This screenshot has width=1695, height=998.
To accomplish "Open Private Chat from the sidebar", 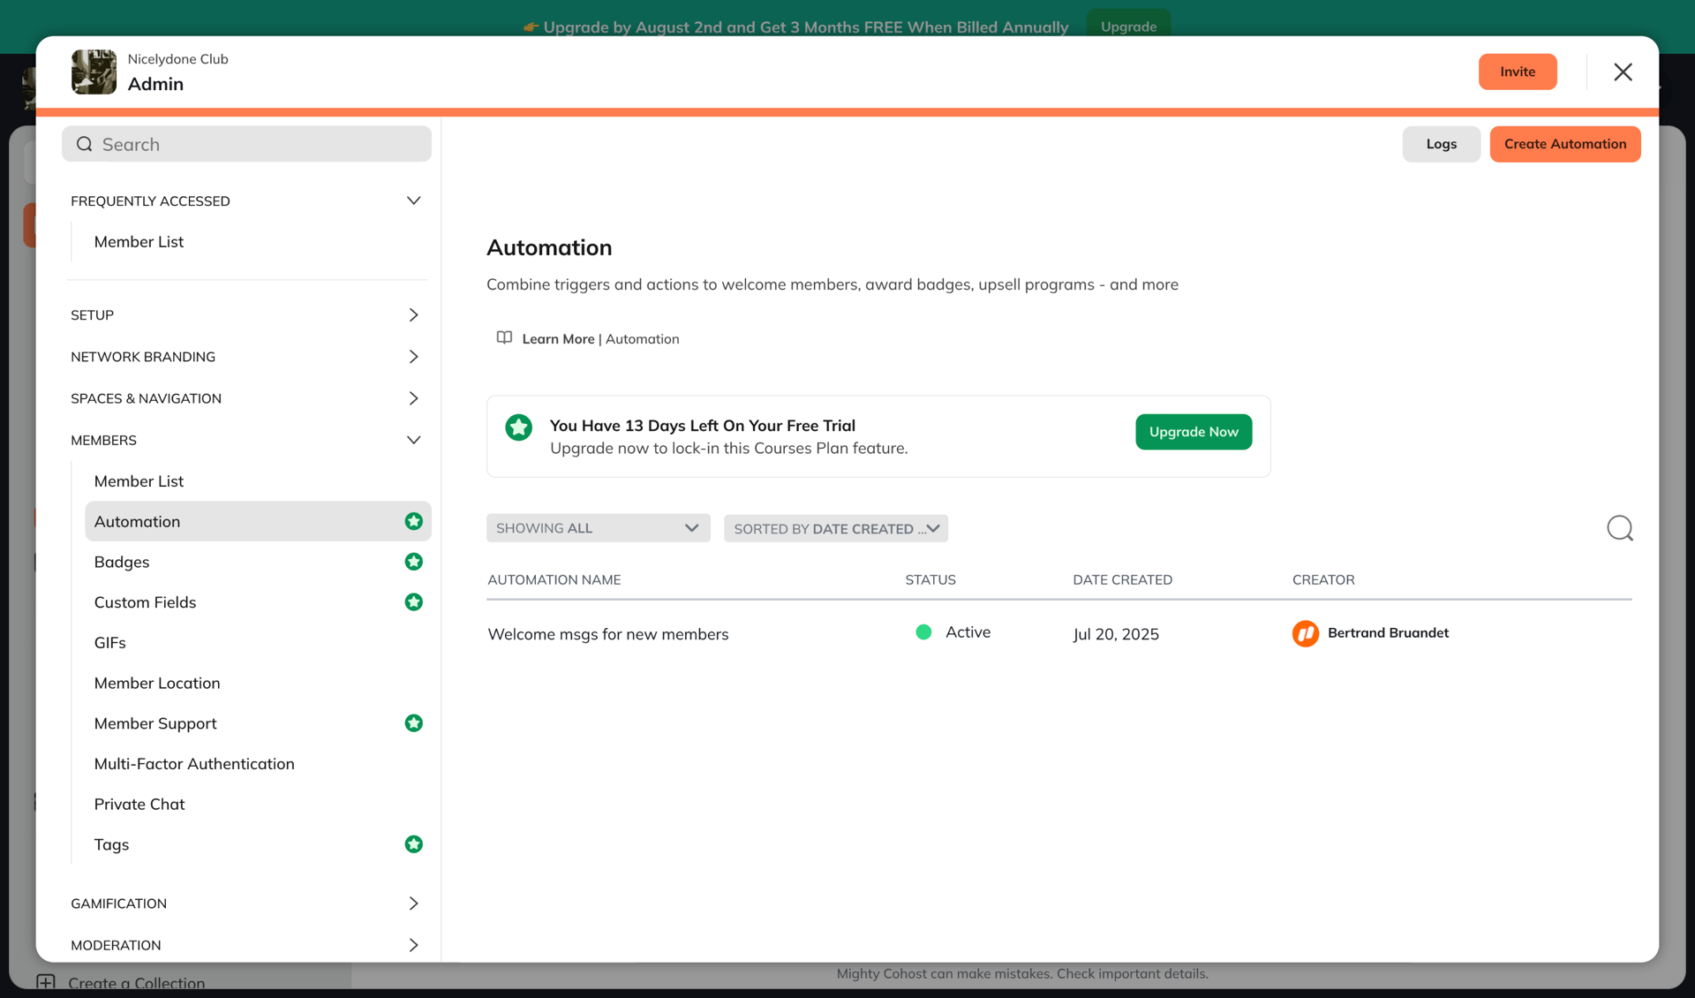I will [139, 804].
